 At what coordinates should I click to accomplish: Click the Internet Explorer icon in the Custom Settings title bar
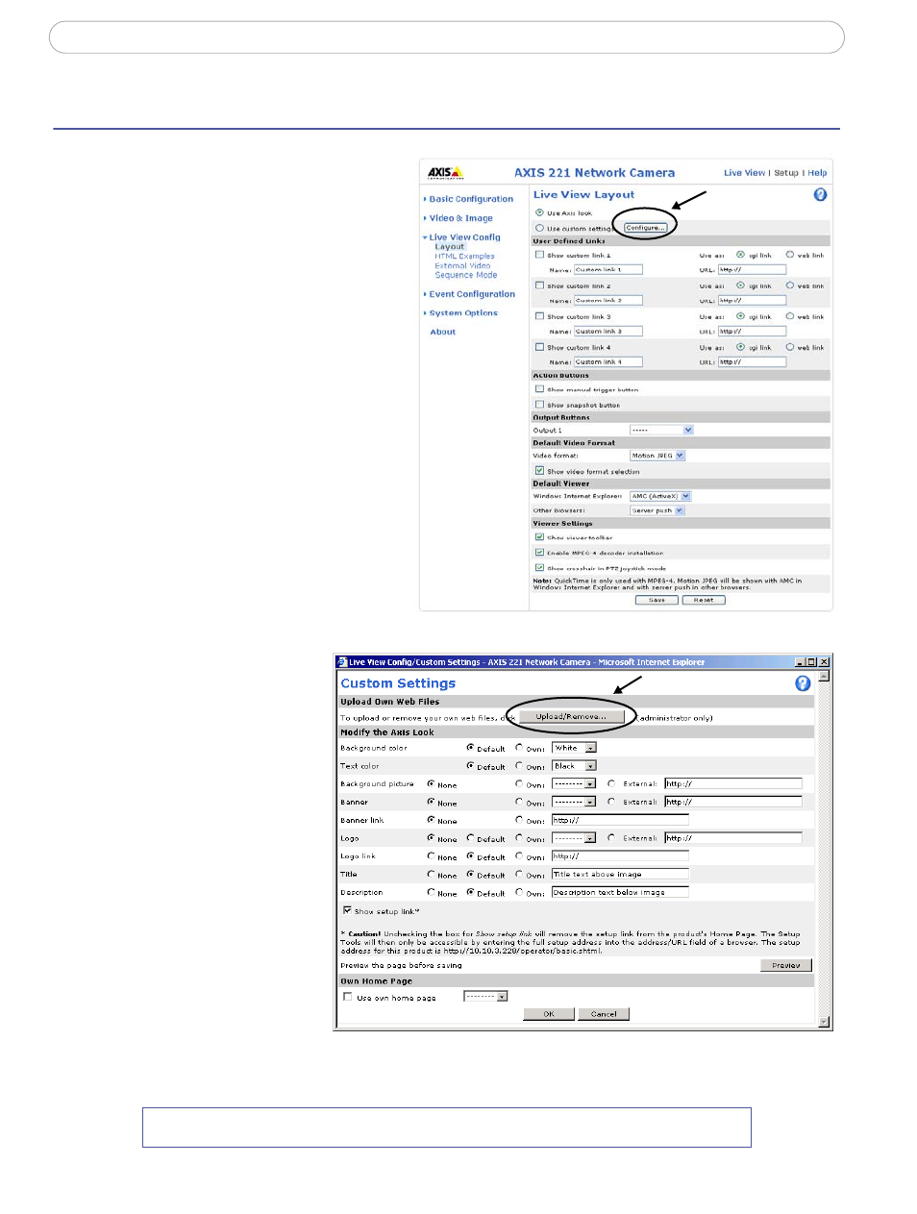342,662
